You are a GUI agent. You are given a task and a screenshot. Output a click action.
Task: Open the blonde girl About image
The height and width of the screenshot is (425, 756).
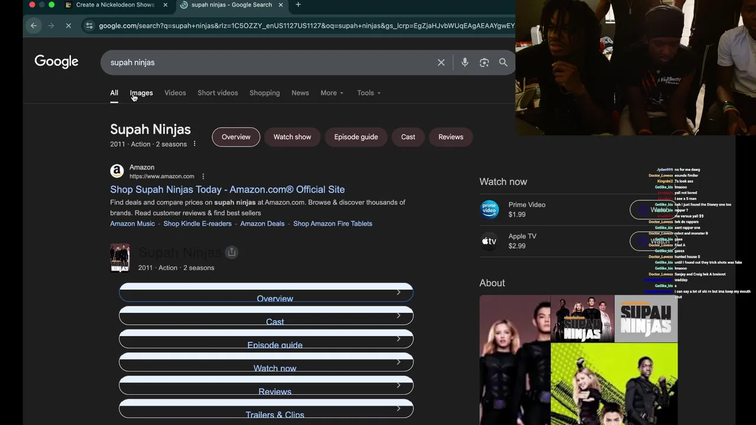514,360
